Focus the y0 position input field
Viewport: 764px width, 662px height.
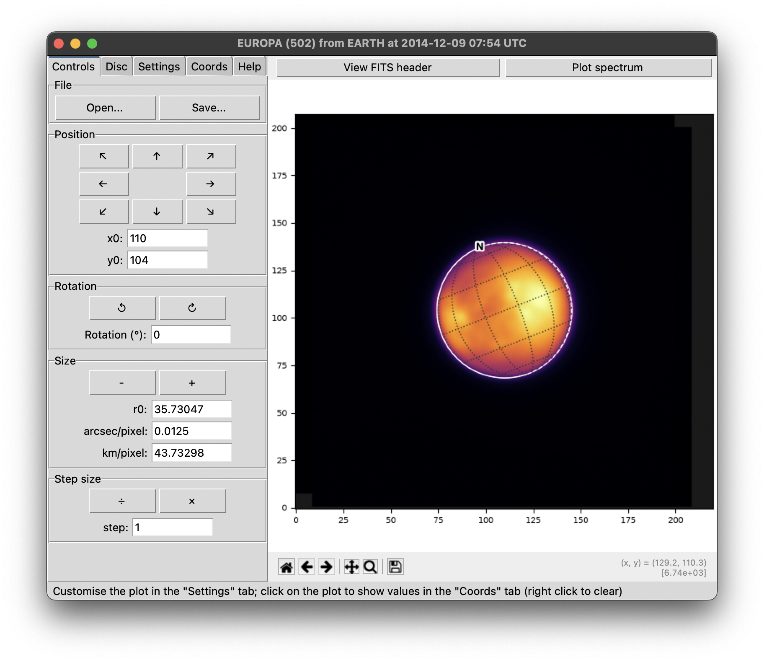(168, 260)
